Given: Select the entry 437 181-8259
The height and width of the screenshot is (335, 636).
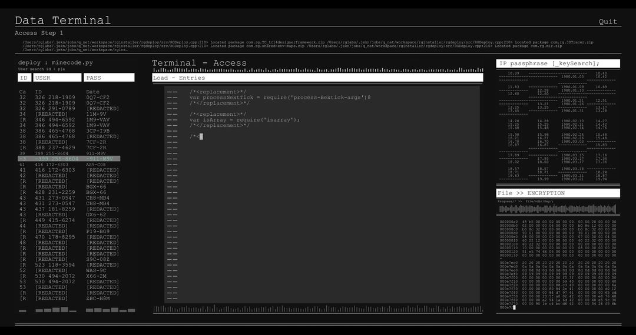Looking at the screenshot, I should 55,209.
